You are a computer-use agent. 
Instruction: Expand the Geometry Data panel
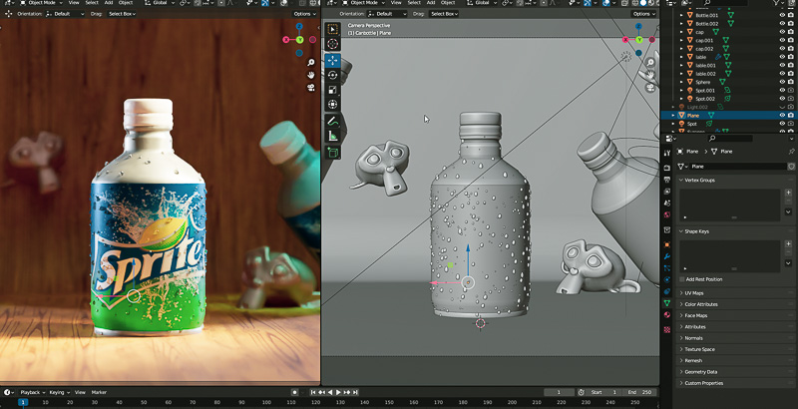(x=701, y=372)
